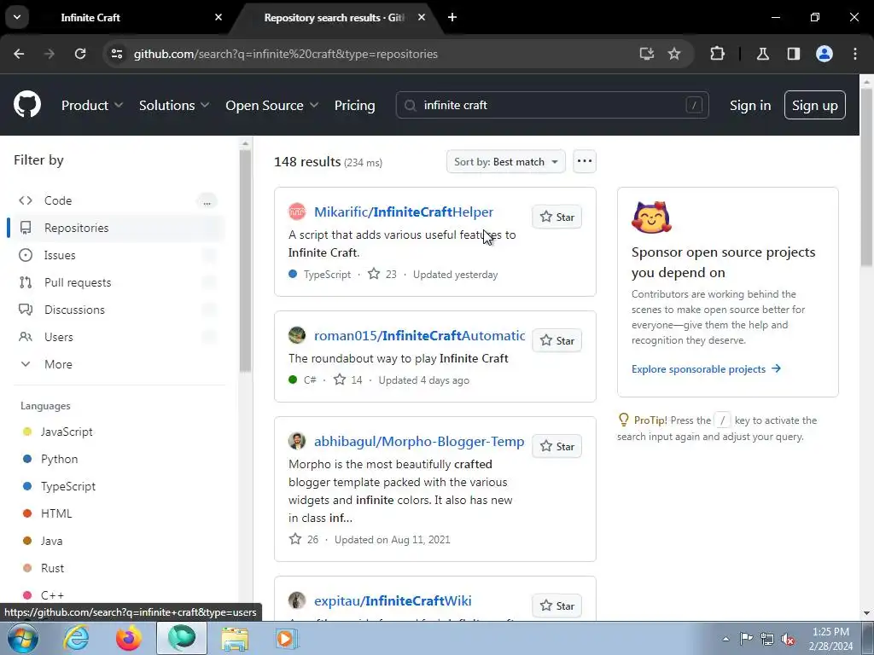Star the Mikarific/InfiniteCraftHelper repository
The height and width of the screenshot is (655, 874).
click(x=556, y=217)
